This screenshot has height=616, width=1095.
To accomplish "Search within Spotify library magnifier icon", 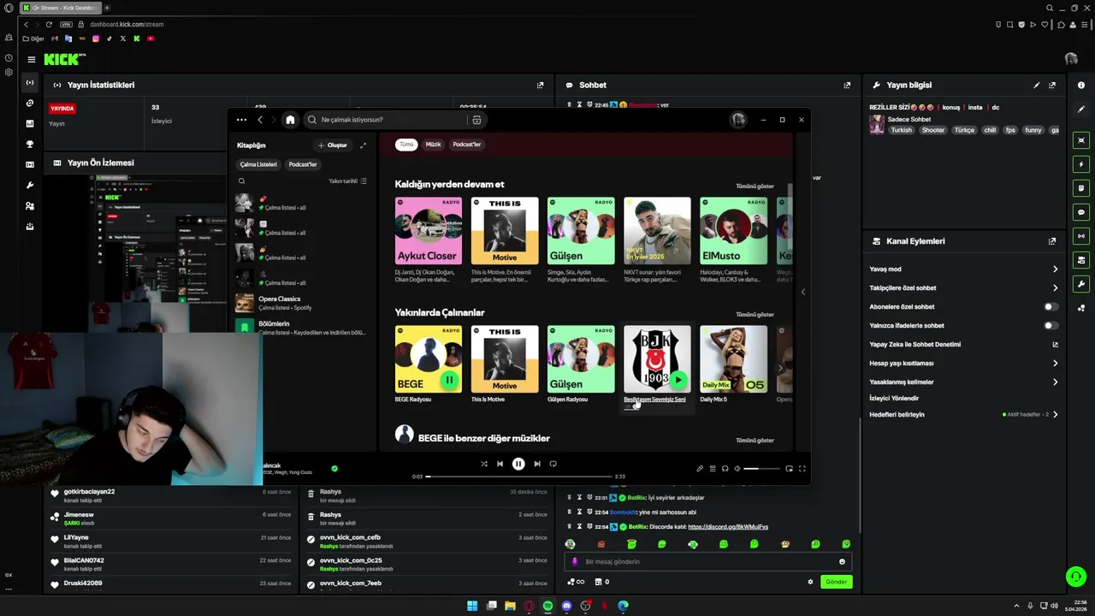I will tap(241, 181).
